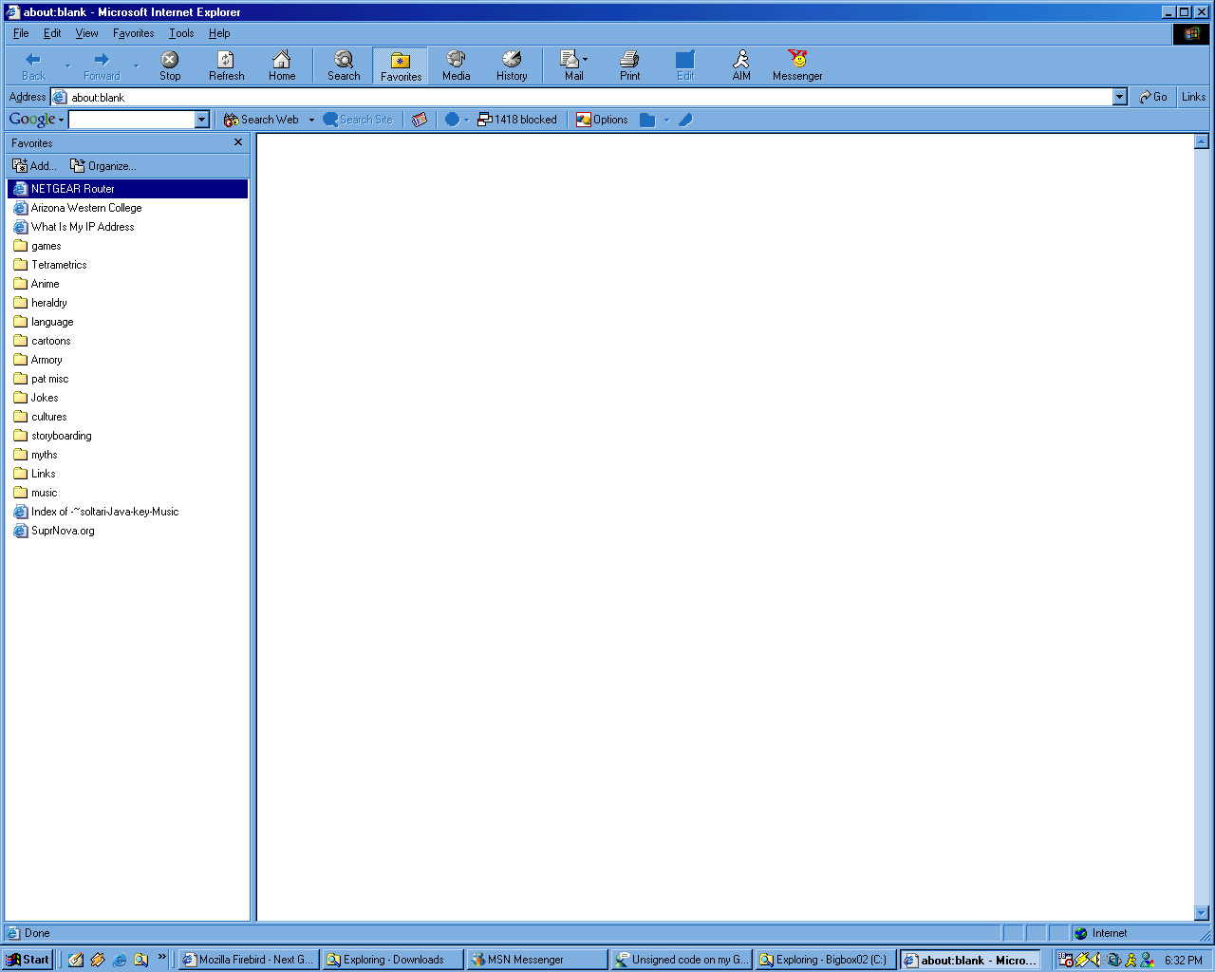This screenshot has width=1215, height=972.
Task: Switch to Exploring - Downloads window
Action: (x=392, y=960)
